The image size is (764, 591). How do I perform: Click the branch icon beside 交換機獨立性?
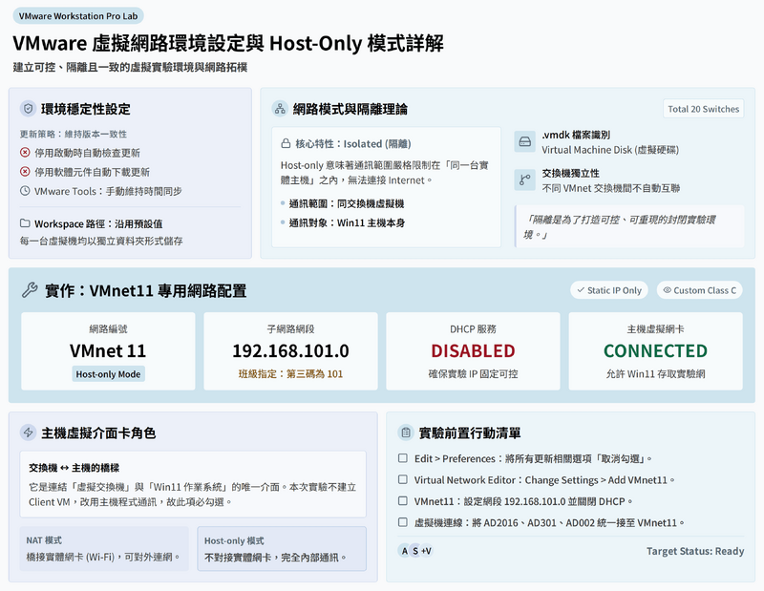coord(523,179)
